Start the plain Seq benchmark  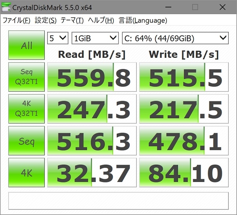27,141
